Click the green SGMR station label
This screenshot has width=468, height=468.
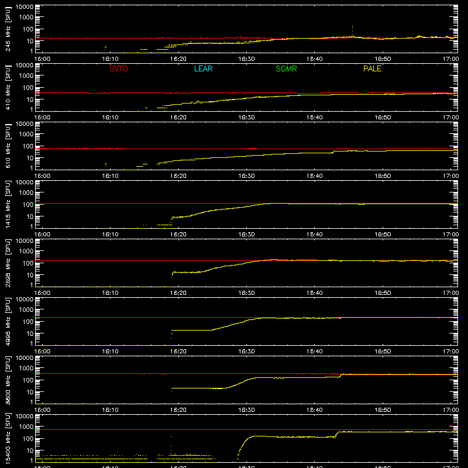pyautogui.click(x=286, y=68)
